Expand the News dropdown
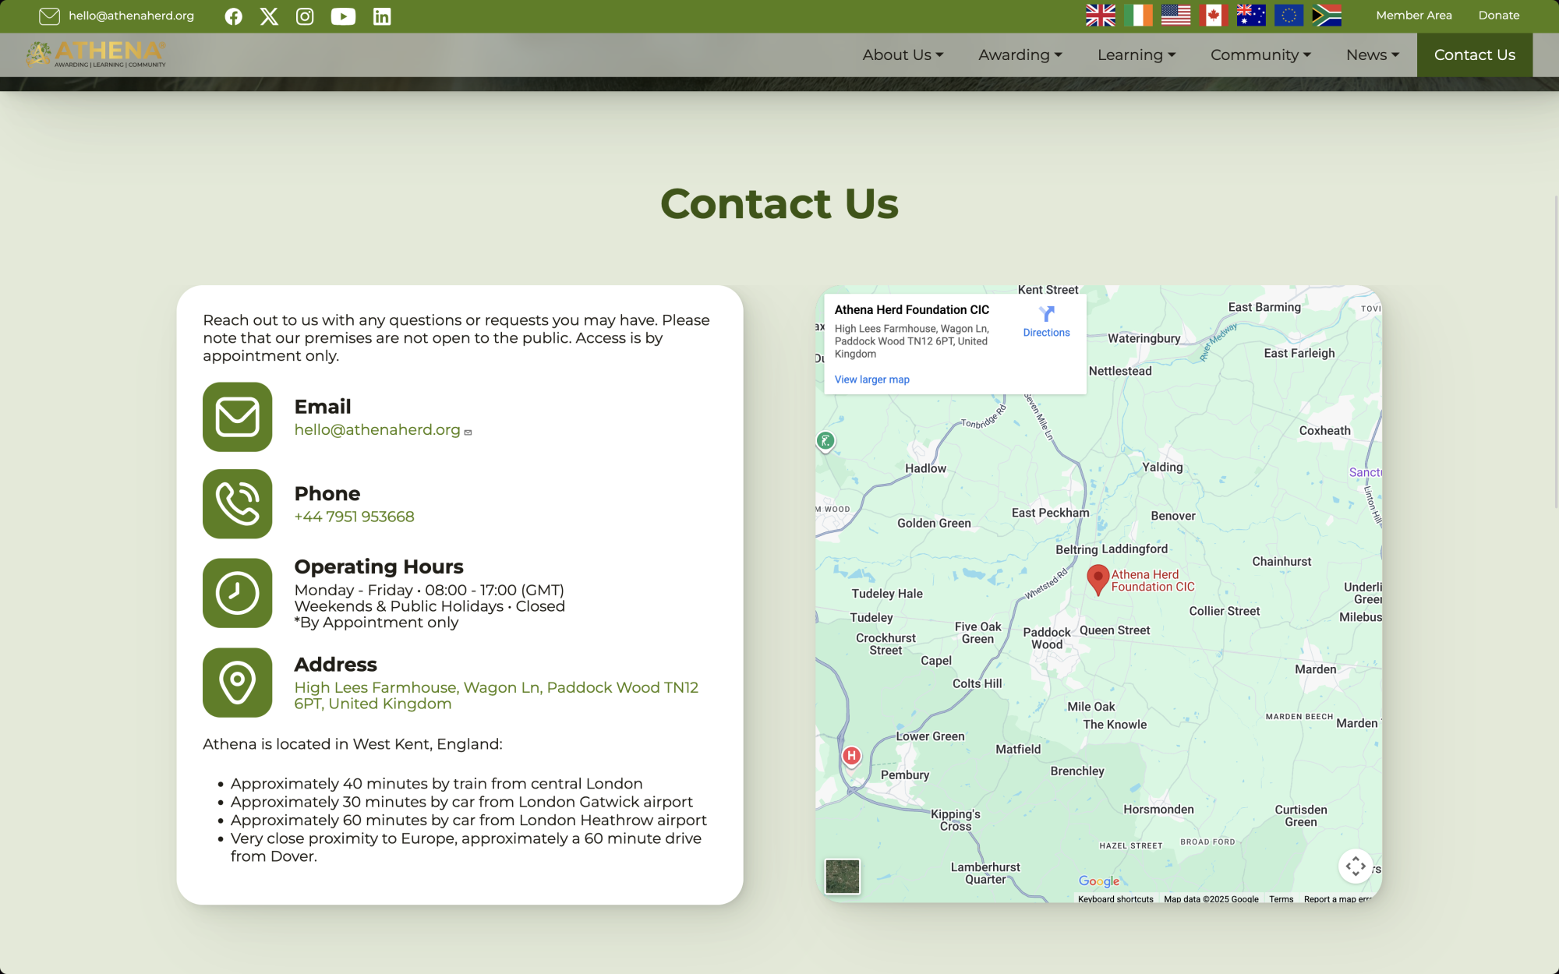Screen dimensions: 1559x974 pyautogui.click(x=1373, y=55)
